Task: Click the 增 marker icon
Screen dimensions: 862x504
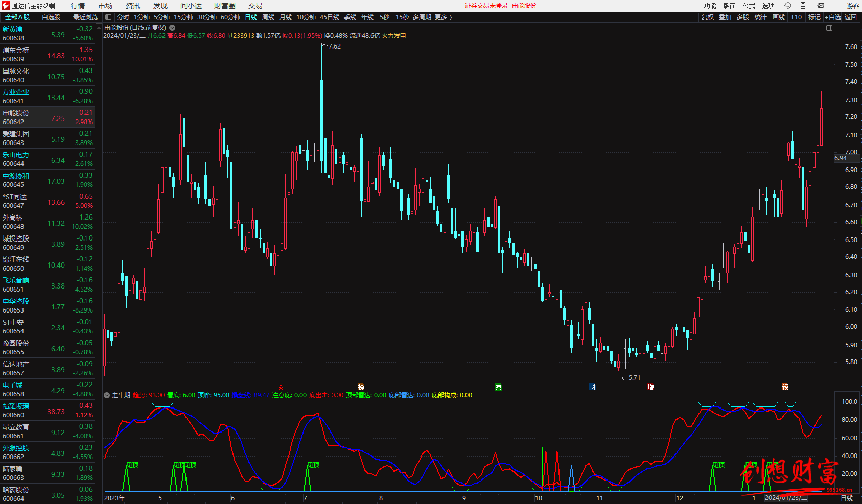Action: tap(650, 387)
